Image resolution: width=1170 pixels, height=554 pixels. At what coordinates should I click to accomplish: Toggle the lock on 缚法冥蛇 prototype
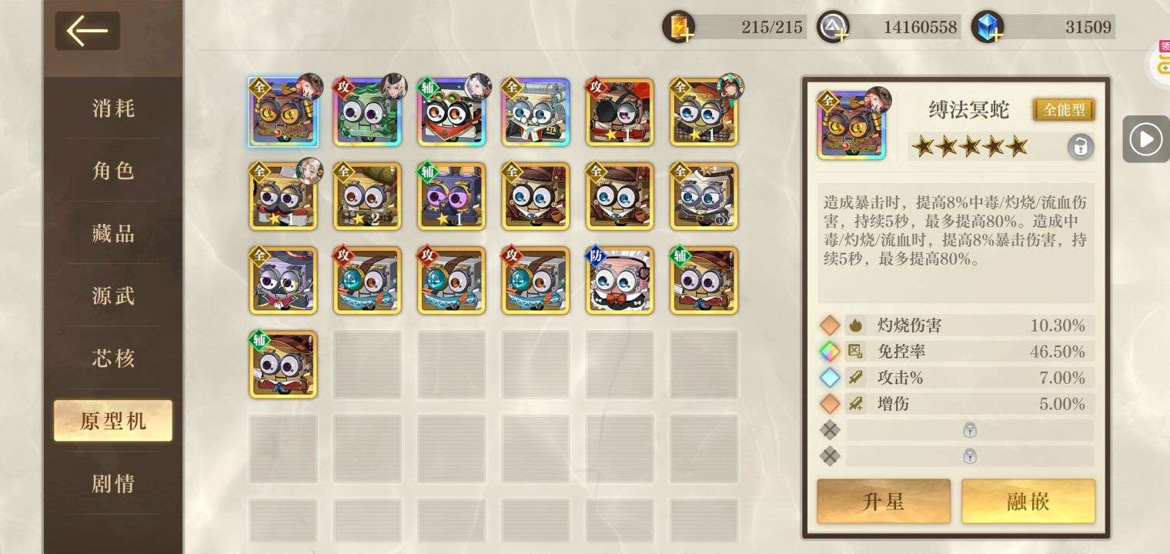(1081, 146)
